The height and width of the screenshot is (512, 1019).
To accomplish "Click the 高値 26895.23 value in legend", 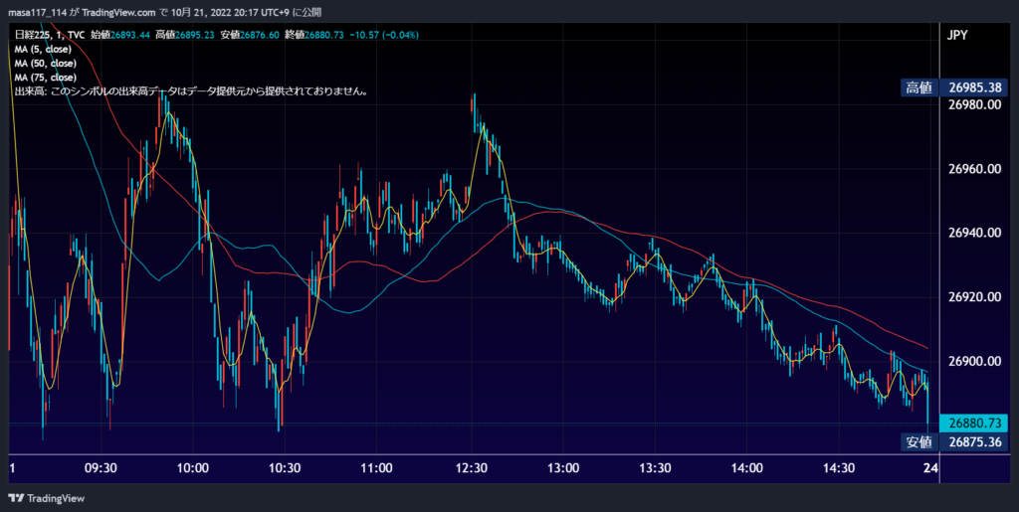I will pyautogui.click(x=185, y=35).
